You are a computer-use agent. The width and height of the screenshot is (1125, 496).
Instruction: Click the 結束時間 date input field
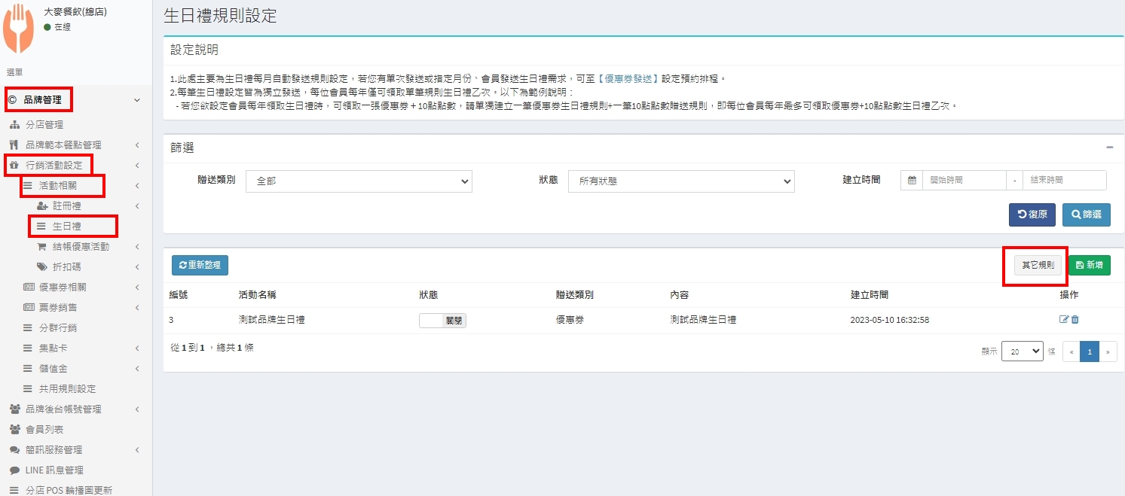(x=1064, y=181)
